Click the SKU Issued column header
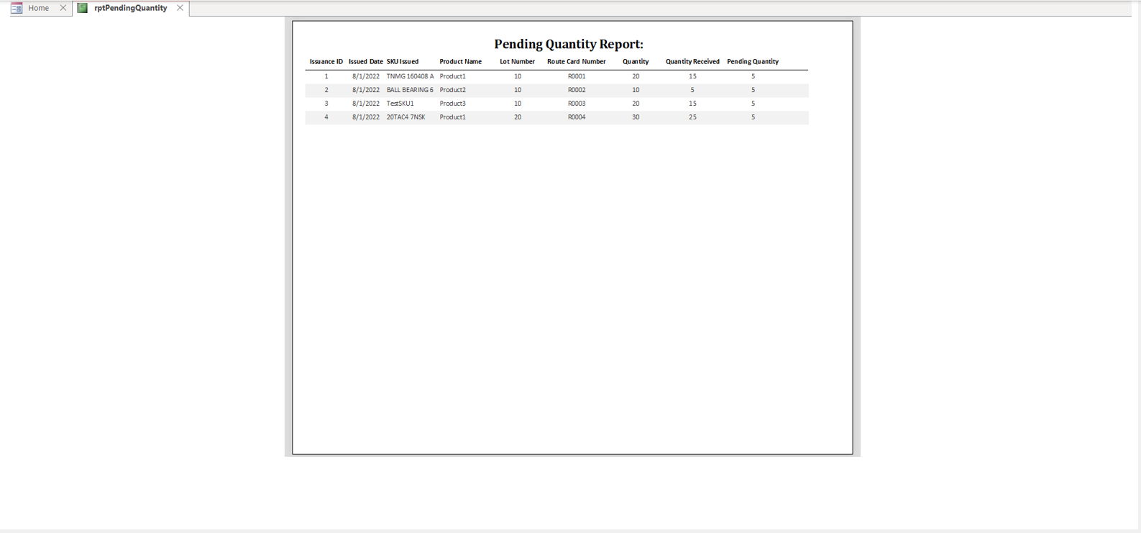The height and width of the screenshot is (533, 1141). tap(403, 62)
